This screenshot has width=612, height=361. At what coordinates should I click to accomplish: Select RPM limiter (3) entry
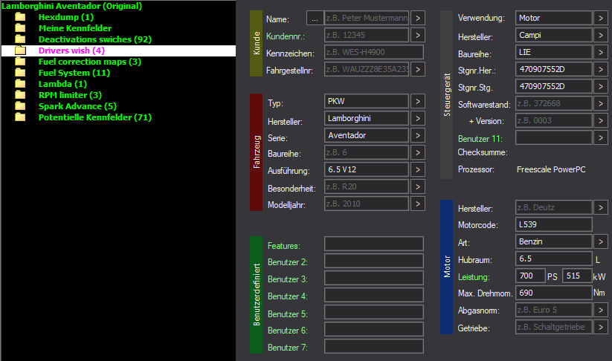[x=70, y=95]
